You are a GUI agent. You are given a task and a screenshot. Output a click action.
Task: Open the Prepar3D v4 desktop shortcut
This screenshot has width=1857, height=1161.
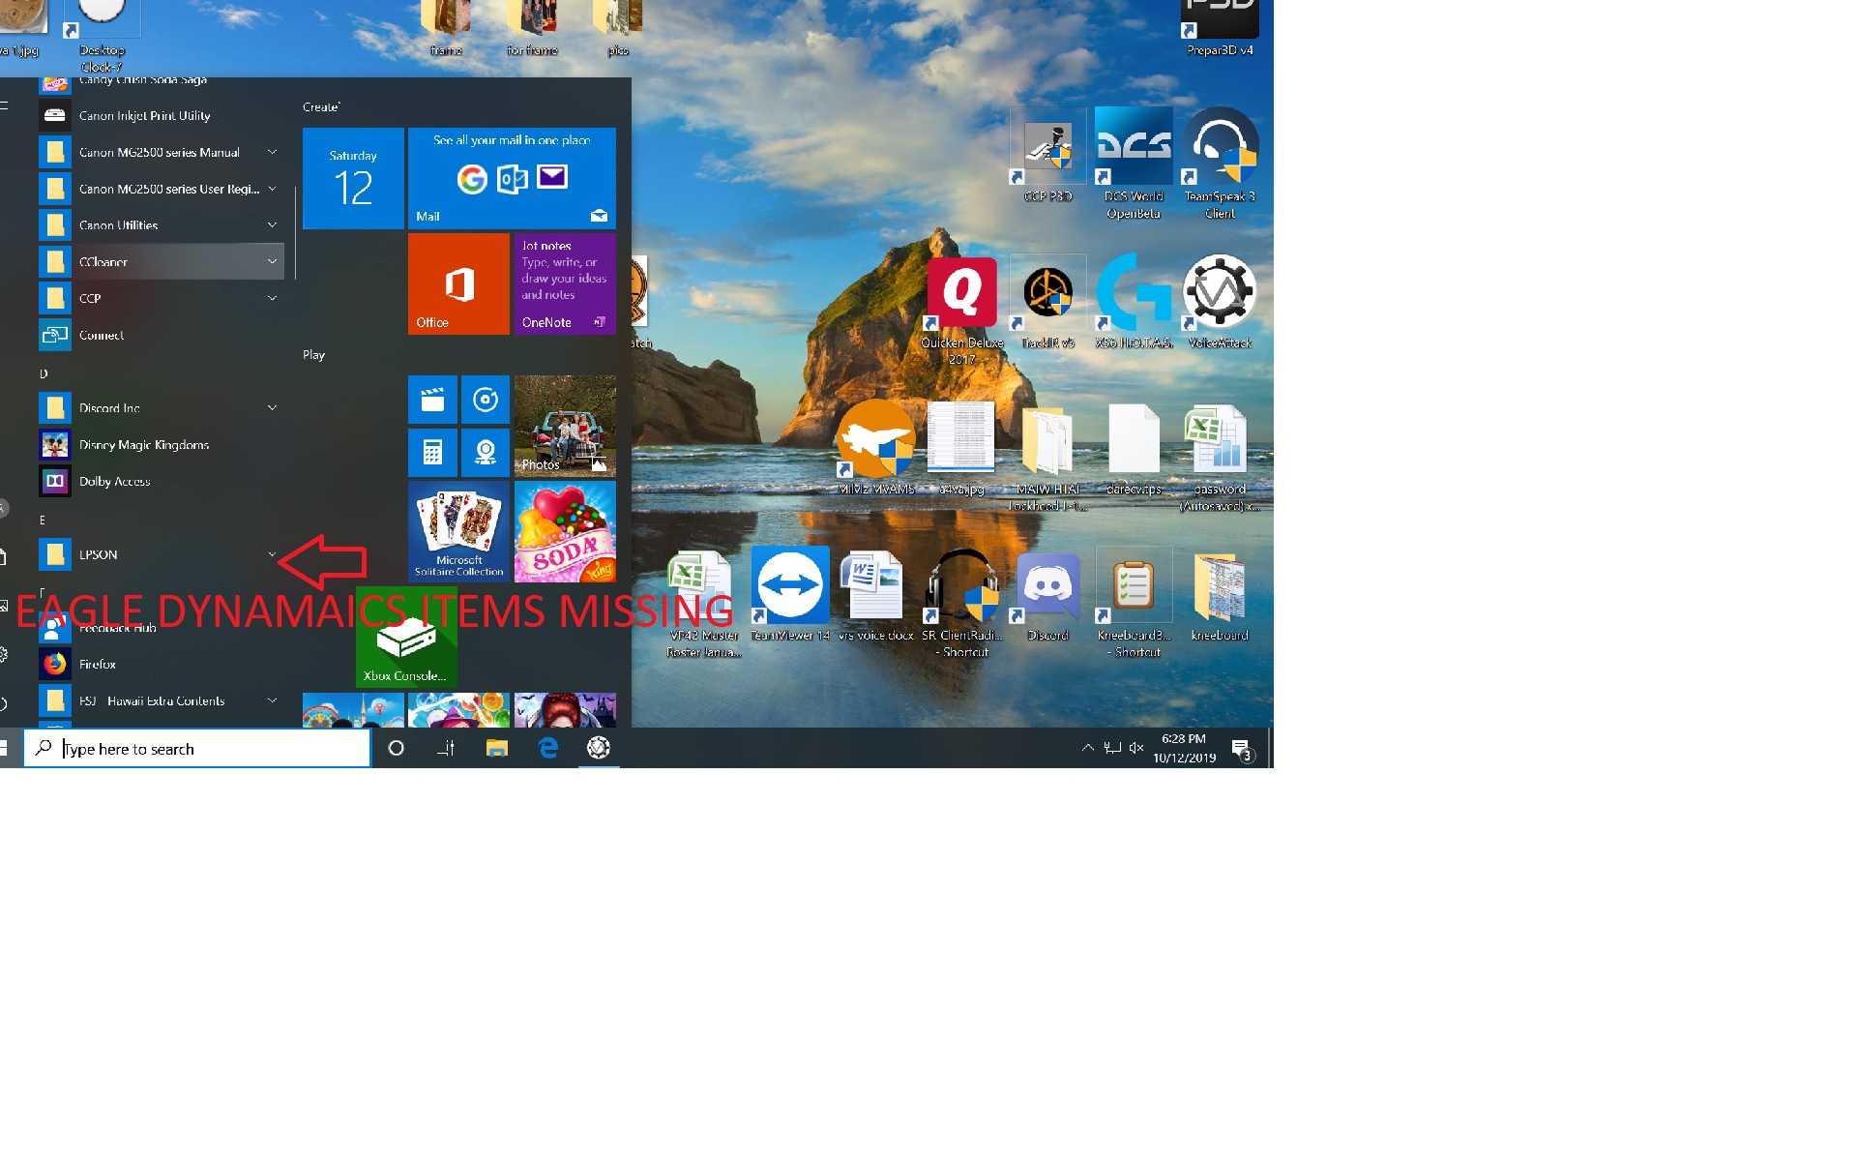(x=1220, y=29)
